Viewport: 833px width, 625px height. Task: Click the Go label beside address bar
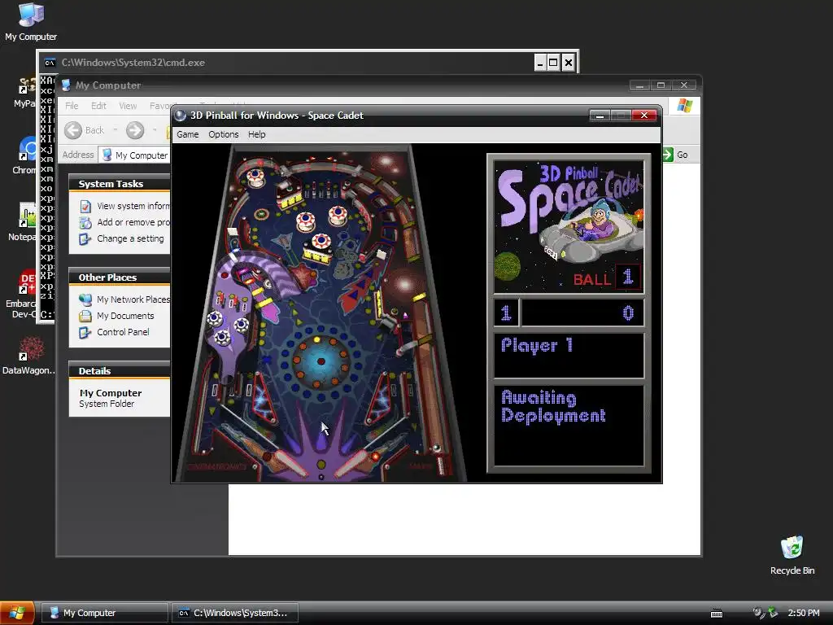(x=683, y=155)
